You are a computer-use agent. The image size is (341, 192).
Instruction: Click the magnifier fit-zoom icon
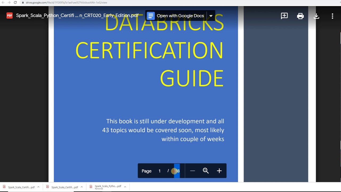(206, 171)
